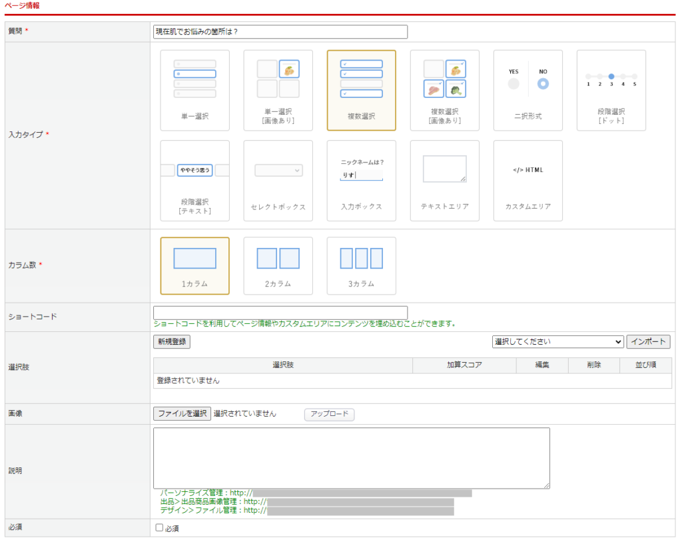Open the 選択してください dropdown
Viewport: 682px width, 544px height.
pyautogui.click(x=557, y=341)
